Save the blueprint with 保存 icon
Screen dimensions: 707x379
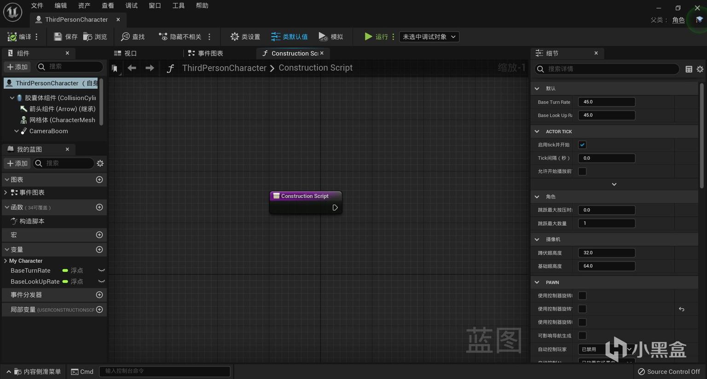pyautogui.click(x=65, y=37)
